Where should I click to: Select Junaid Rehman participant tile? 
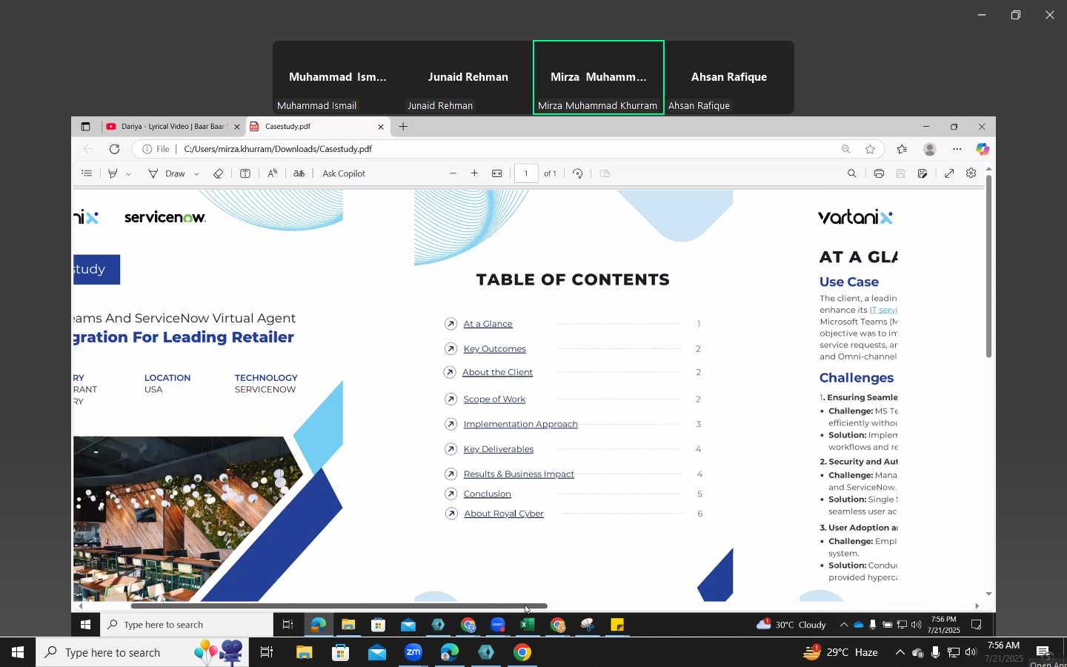[468, 78]
